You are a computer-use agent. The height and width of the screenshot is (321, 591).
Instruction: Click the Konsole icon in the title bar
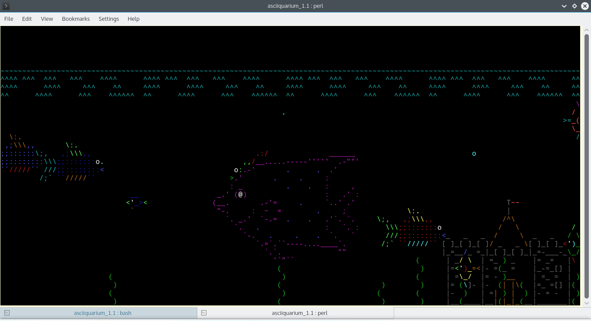point(6,6)
